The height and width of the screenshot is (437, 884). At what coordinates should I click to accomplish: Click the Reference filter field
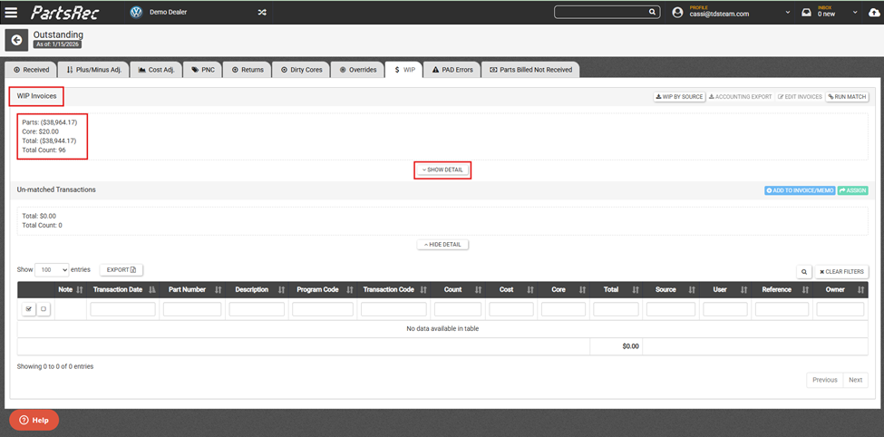[782, 309]
